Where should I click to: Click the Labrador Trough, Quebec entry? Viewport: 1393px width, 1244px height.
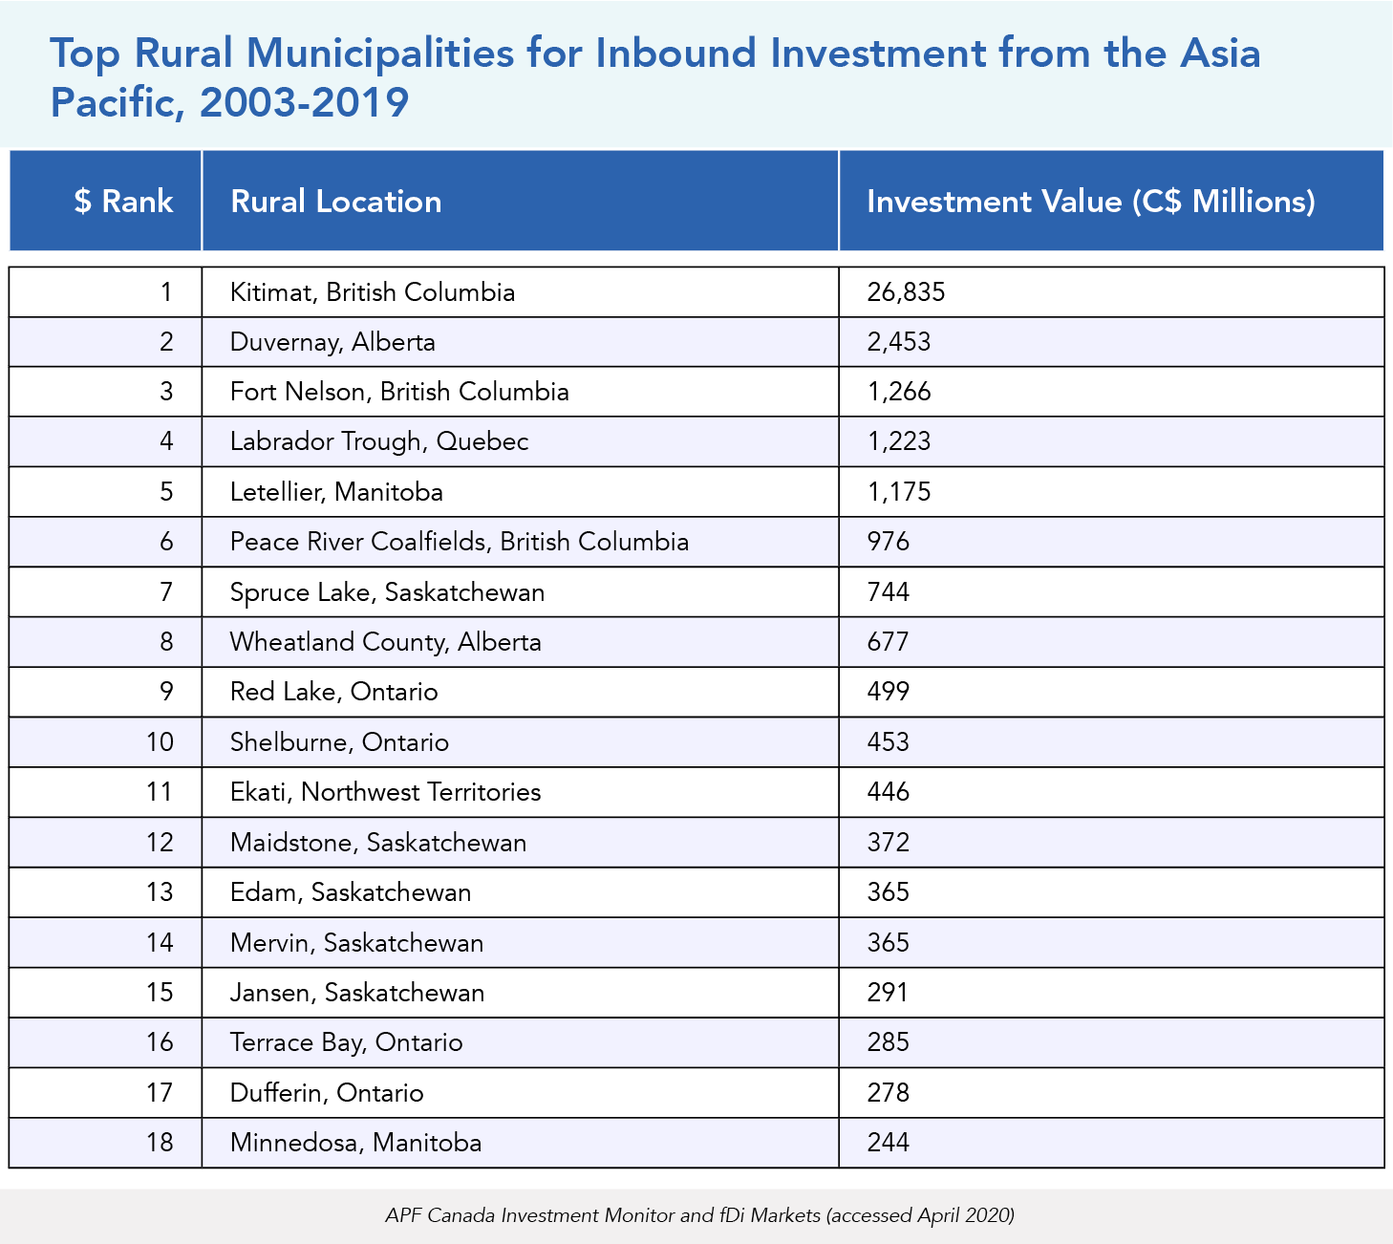tap(379, 441)
